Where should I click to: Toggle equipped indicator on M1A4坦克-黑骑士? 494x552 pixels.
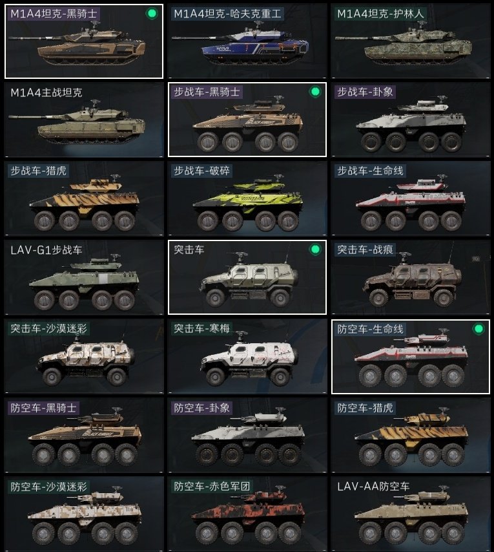[x=152, y=14]
